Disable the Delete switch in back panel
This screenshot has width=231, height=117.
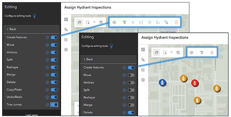pos(54,82)
